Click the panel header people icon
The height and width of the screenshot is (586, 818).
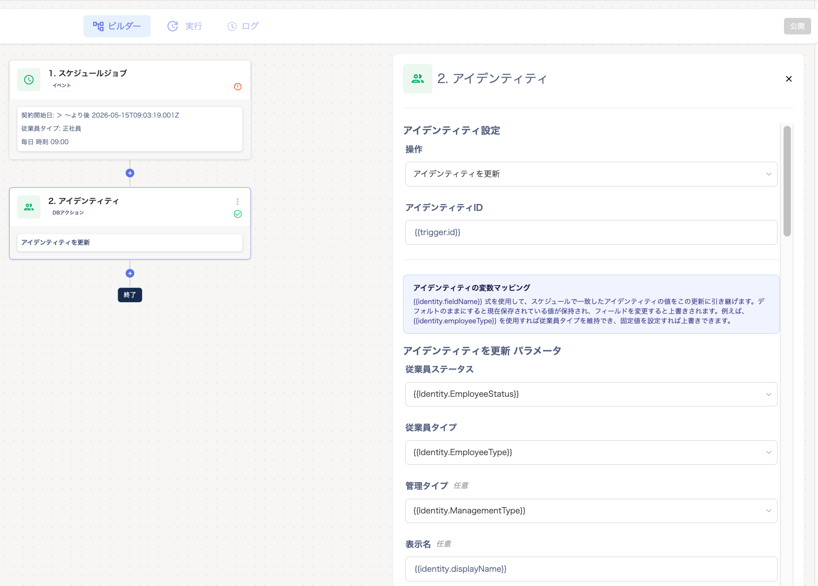[418, 79]
